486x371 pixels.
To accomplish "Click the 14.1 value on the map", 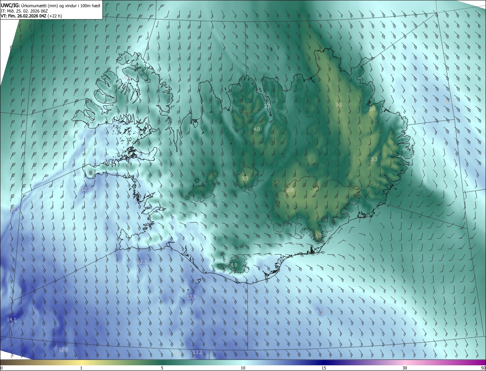I will point(12,320).
